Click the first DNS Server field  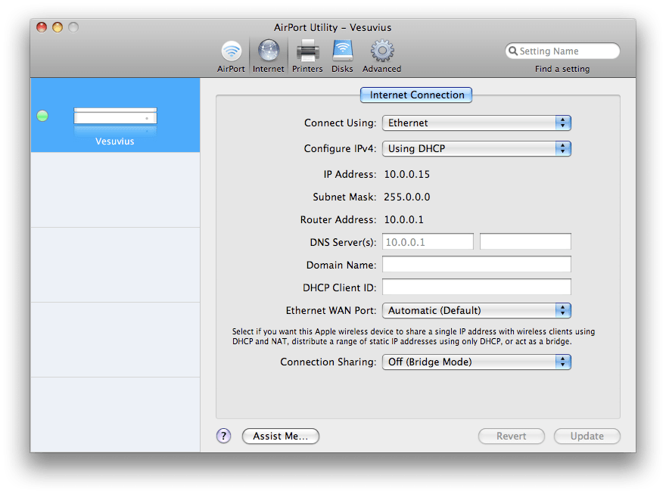[428, 242]
